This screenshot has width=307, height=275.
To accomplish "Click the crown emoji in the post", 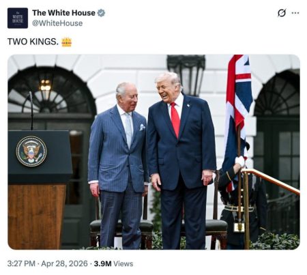I will tap(67, 42).
